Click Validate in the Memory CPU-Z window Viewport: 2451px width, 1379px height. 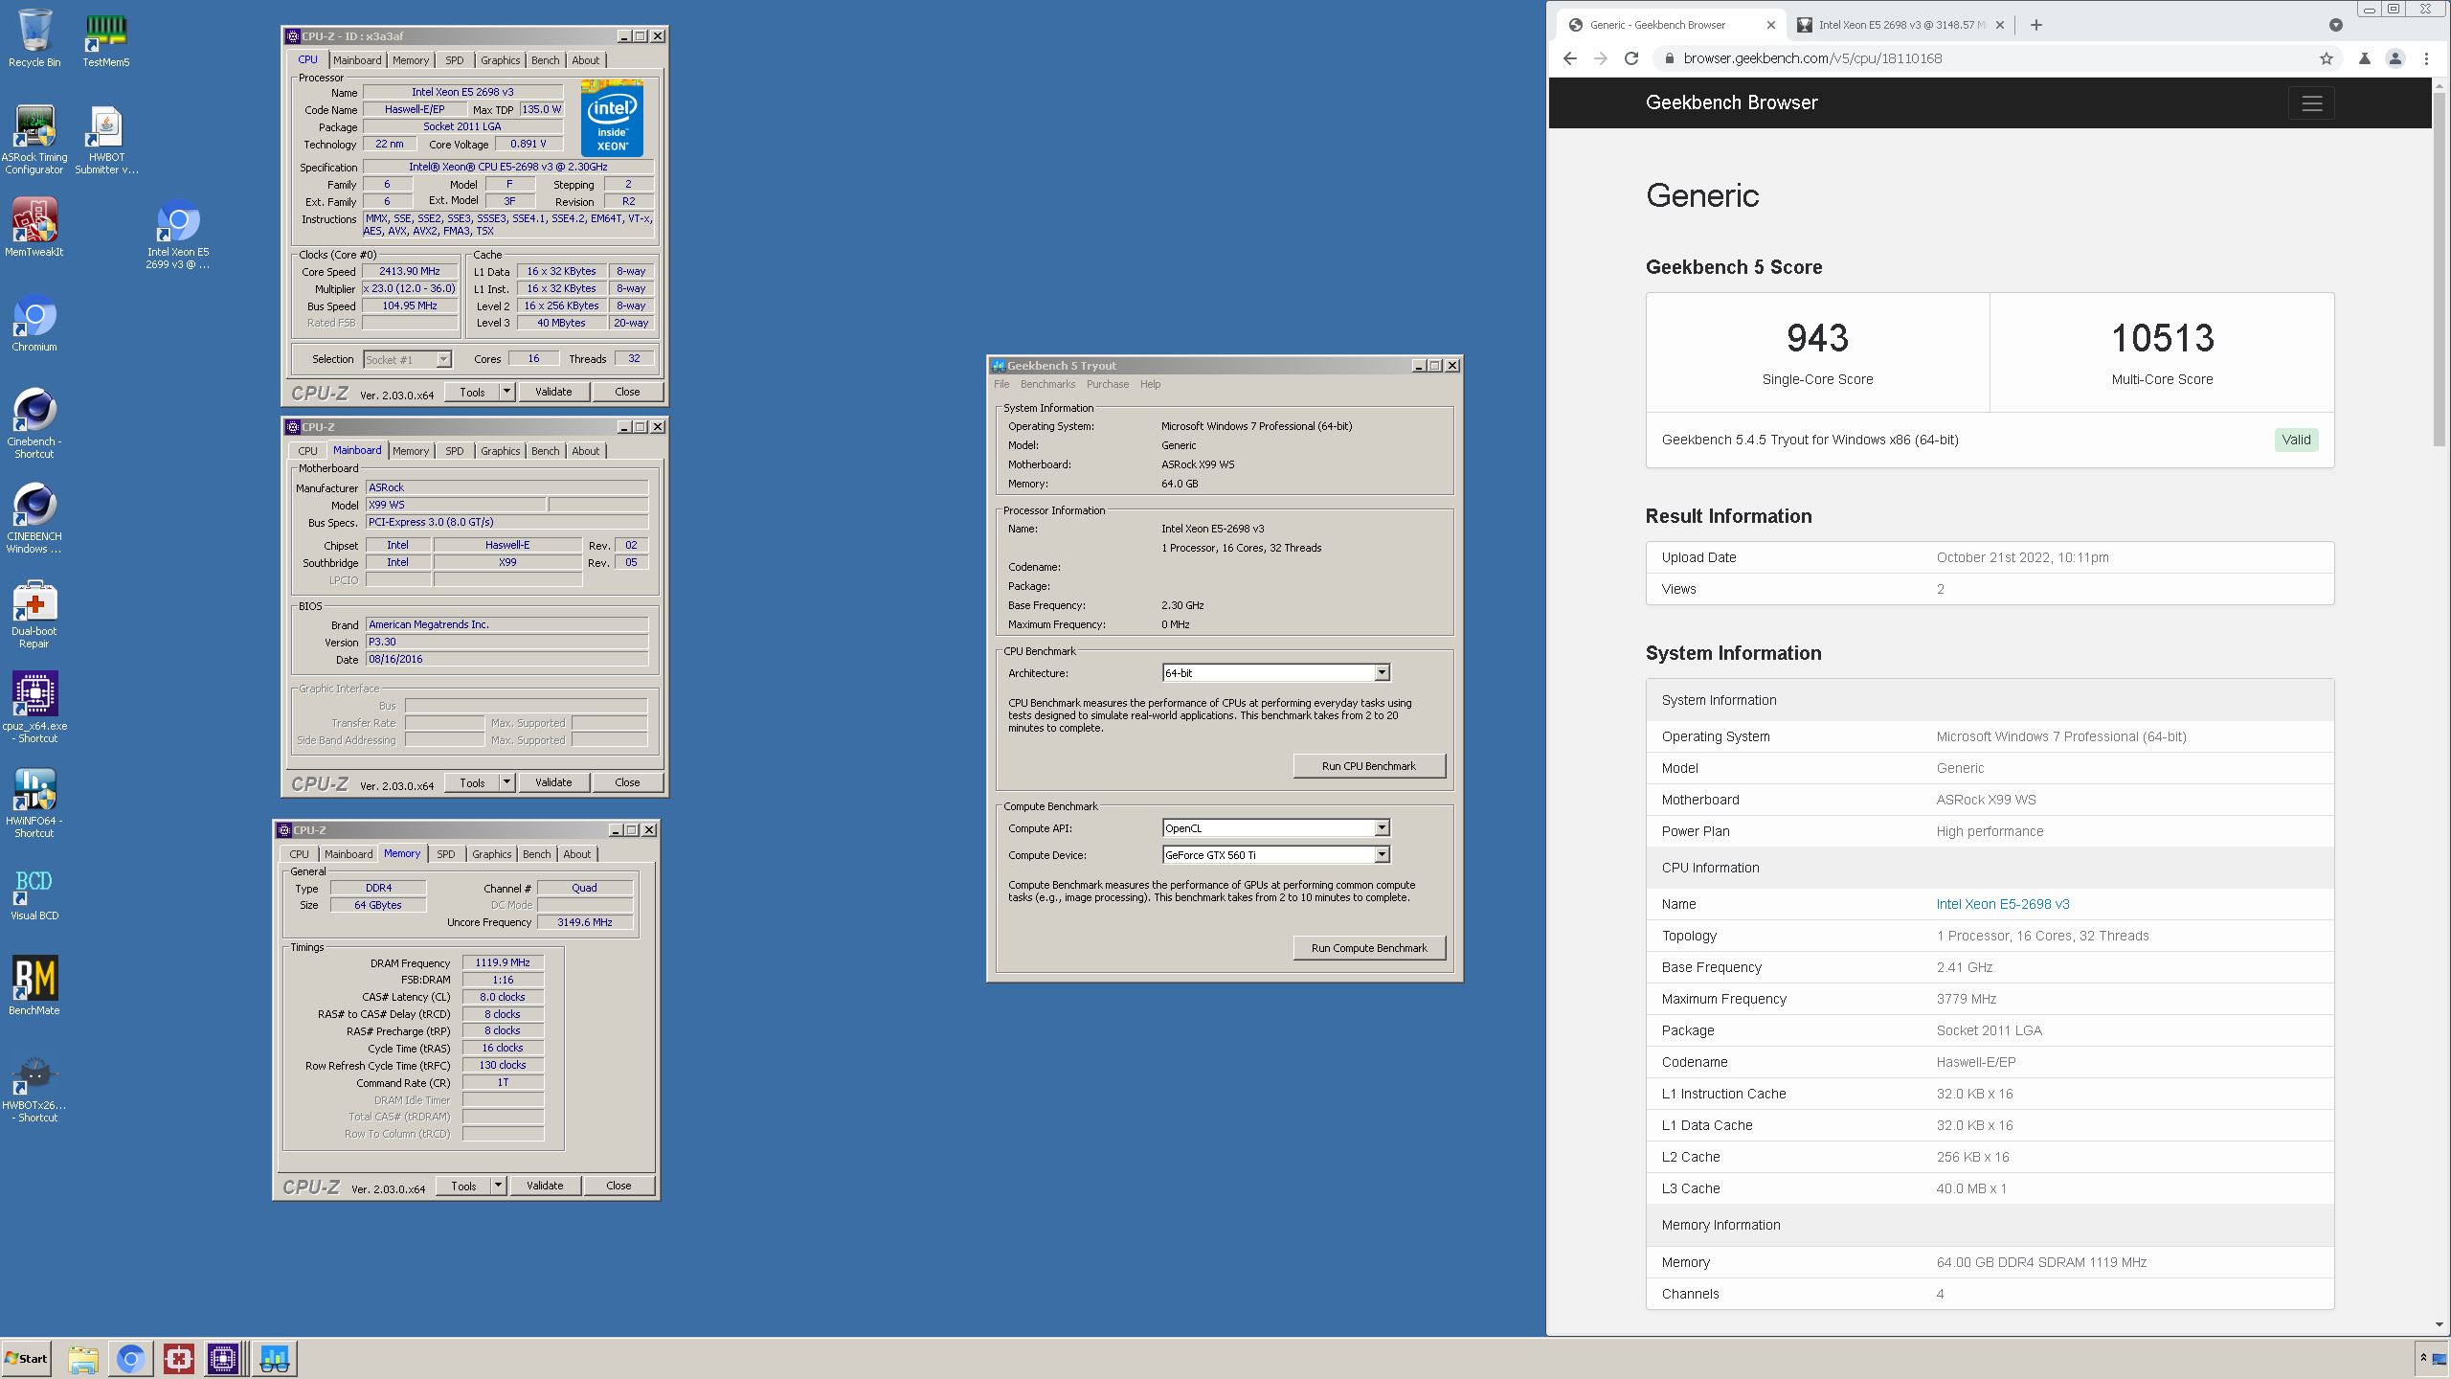point(545,1186)
